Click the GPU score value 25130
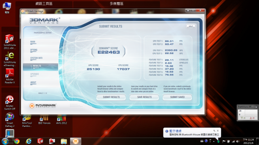The image size is (259, 145). 93,69
